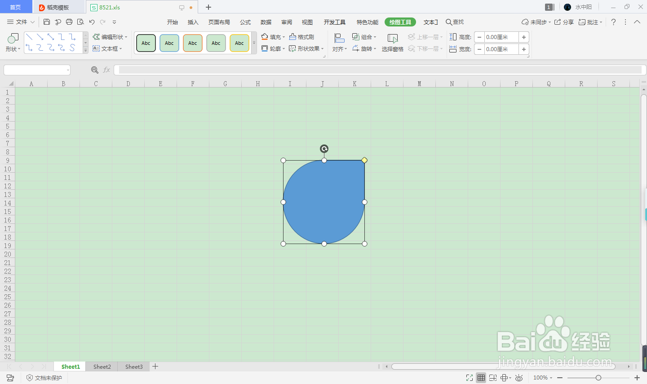This screenshot has width=647, height=384.
Task: Apply the yellow outline Abc shape style
Action: coord(239,43)
